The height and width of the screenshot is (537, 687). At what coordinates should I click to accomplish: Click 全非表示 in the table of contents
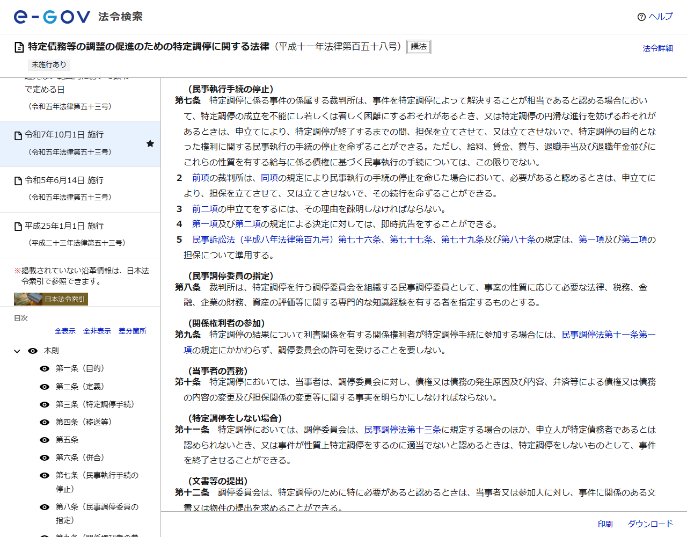coord(97,331)
